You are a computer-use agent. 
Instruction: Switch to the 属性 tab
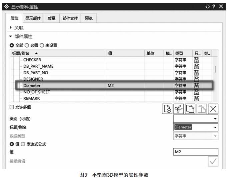pyautogui.click(x=14, y=18)
